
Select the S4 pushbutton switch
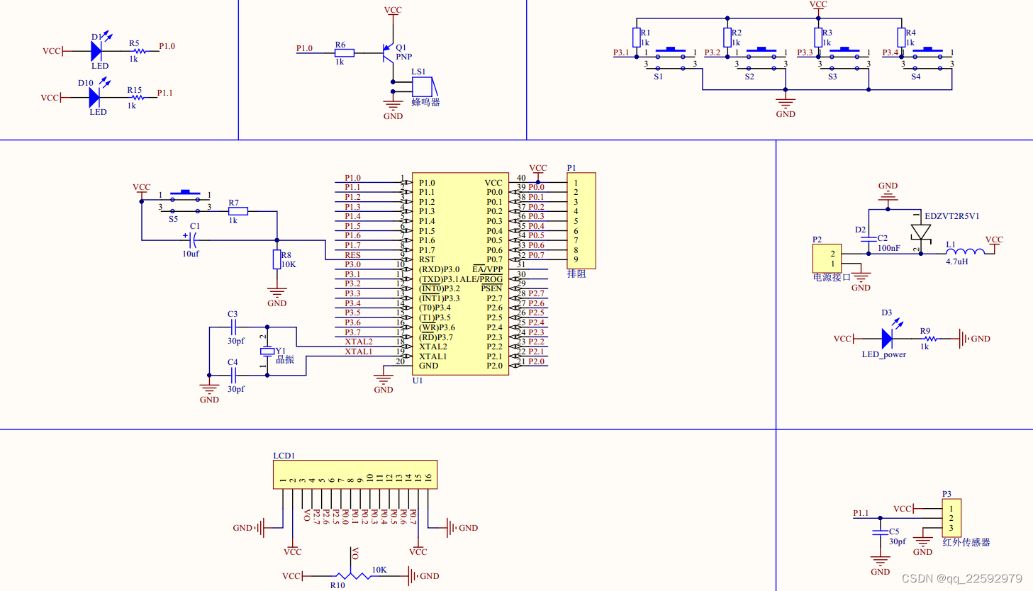click(928, 59)
